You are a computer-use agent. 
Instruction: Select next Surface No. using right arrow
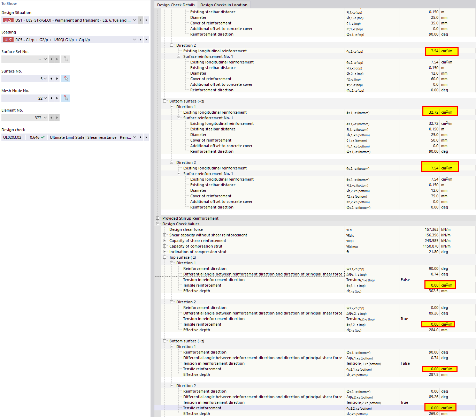point(57,79)
